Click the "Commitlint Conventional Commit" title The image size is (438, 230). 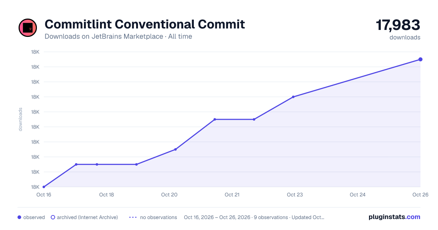pyautogui.click(x=145, y=24)
